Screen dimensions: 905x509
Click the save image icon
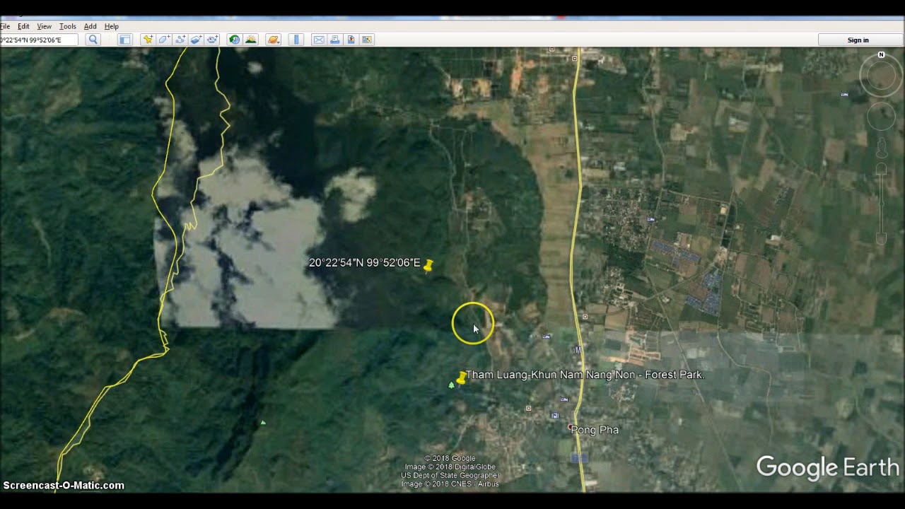pos(351,40)
